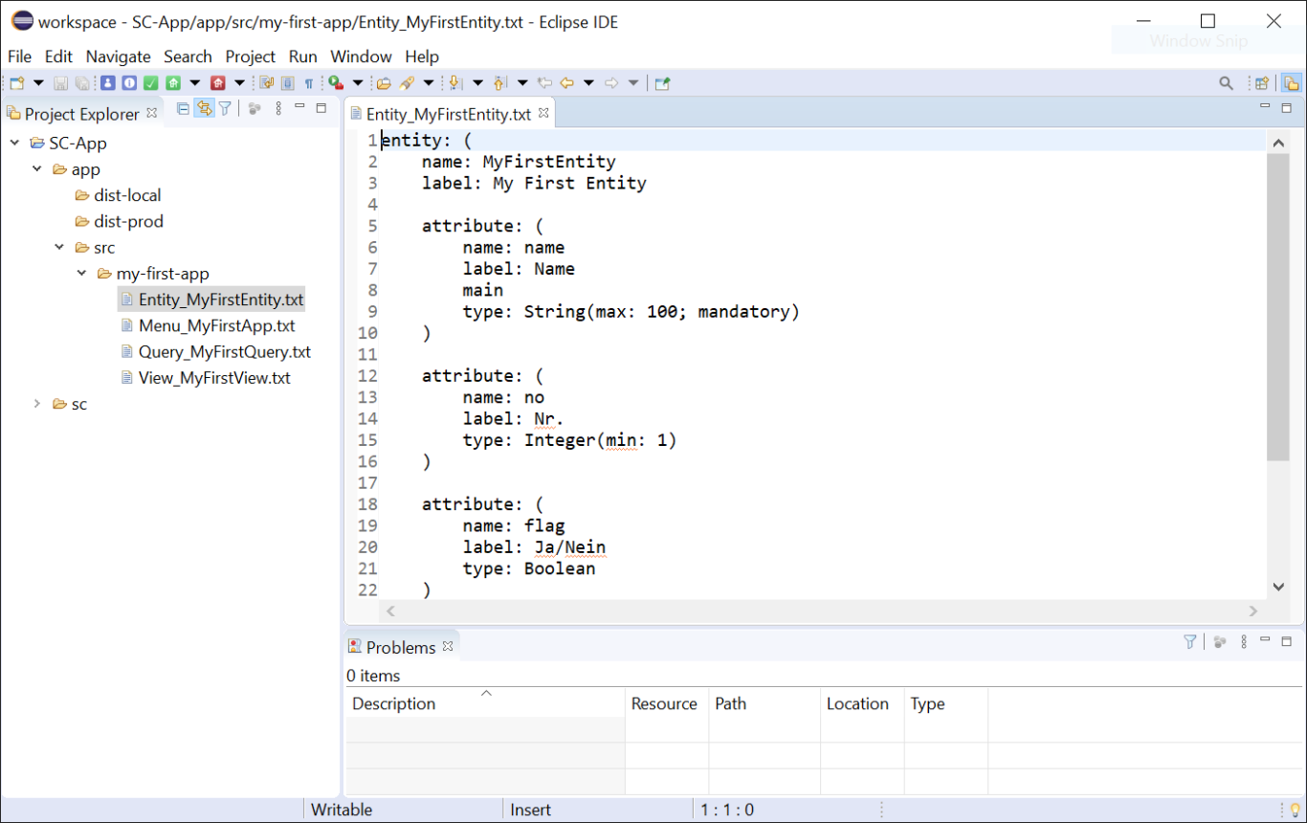This screenshot has width=1307, height=823.
Task: Collapse the SC-App project node
Action: 14,143
